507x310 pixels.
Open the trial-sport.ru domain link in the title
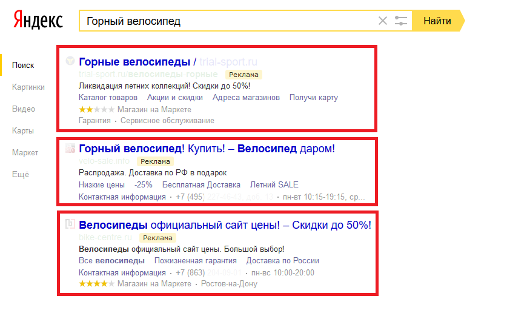click(x=228, y=61)
